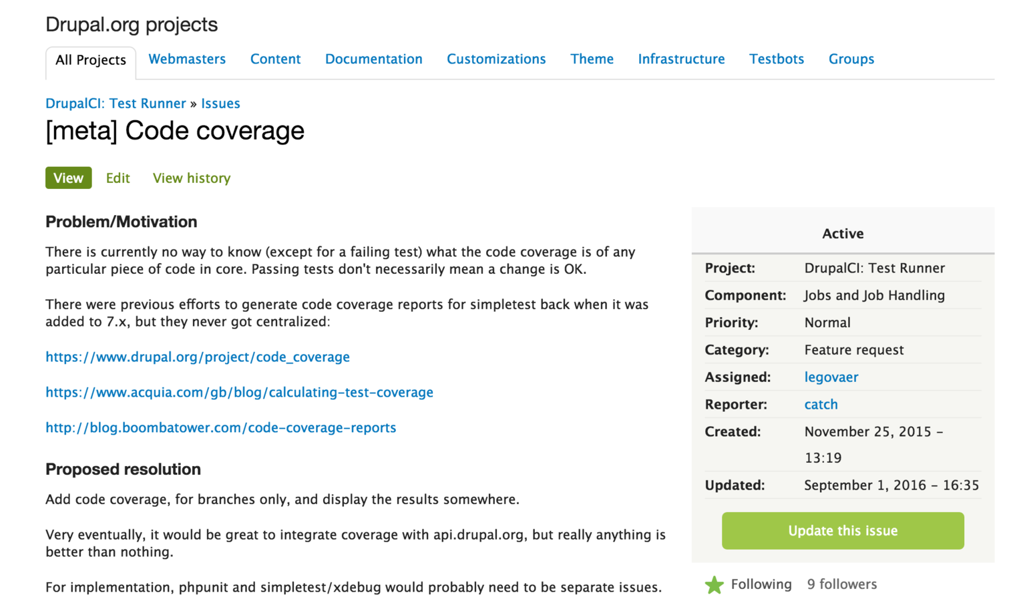
Task: Click the Reporter: label
Action: click(736, 405)
